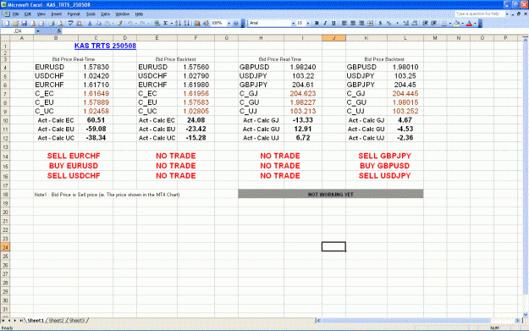The height and width of the screenshot is (331, 529).
Task: Click the Decrease Indent icon
Action: click(x=427, y=23)
